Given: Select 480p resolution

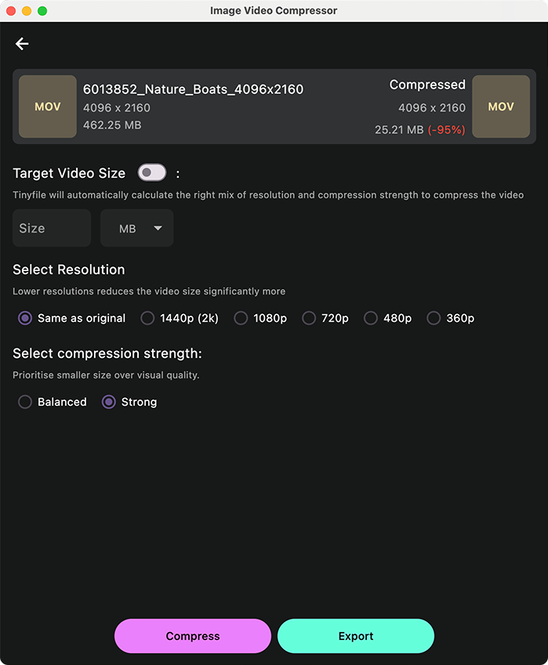Looking at the screenshot, I should [x=370, y=318].
